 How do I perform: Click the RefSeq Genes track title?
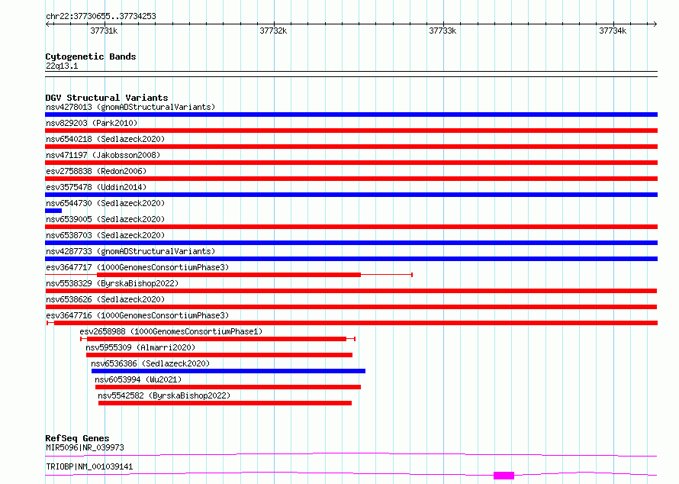[77, 438]
